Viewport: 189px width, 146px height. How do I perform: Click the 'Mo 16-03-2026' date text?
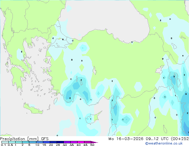point(126,139)
